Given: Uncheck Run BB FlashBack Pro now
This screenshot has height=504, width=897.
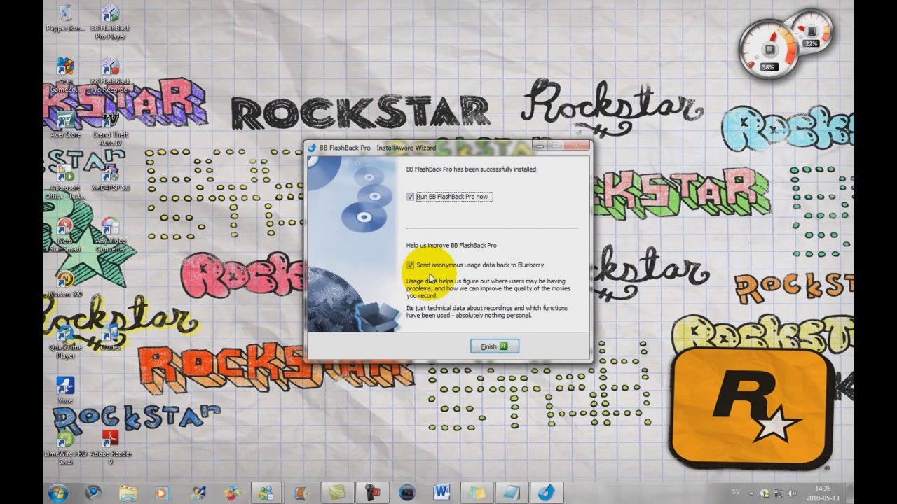Looking at the screenshot, I should [411, 197].
